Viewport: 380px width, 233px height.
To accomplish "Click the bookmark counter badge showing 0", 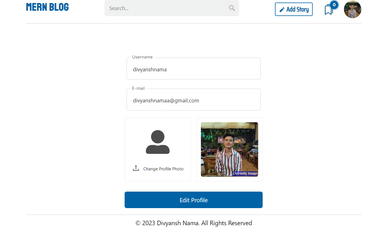I will (334, 4).
